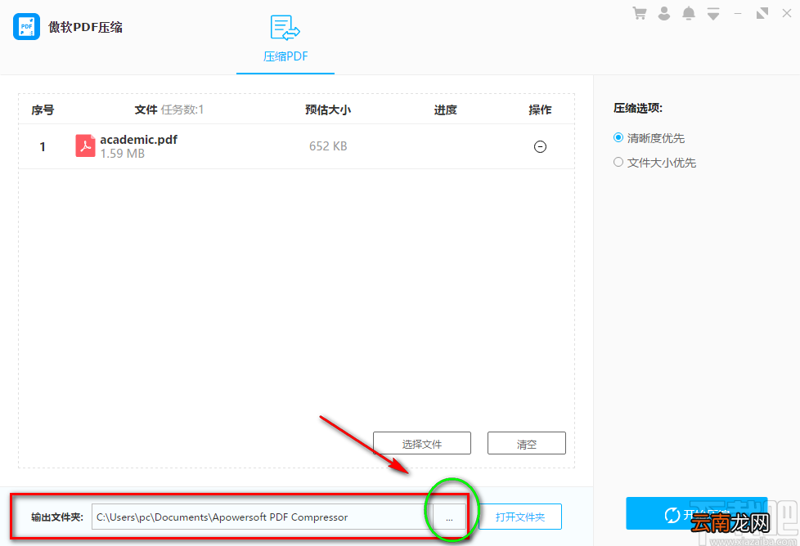Open the user account icon

(663, 13)
